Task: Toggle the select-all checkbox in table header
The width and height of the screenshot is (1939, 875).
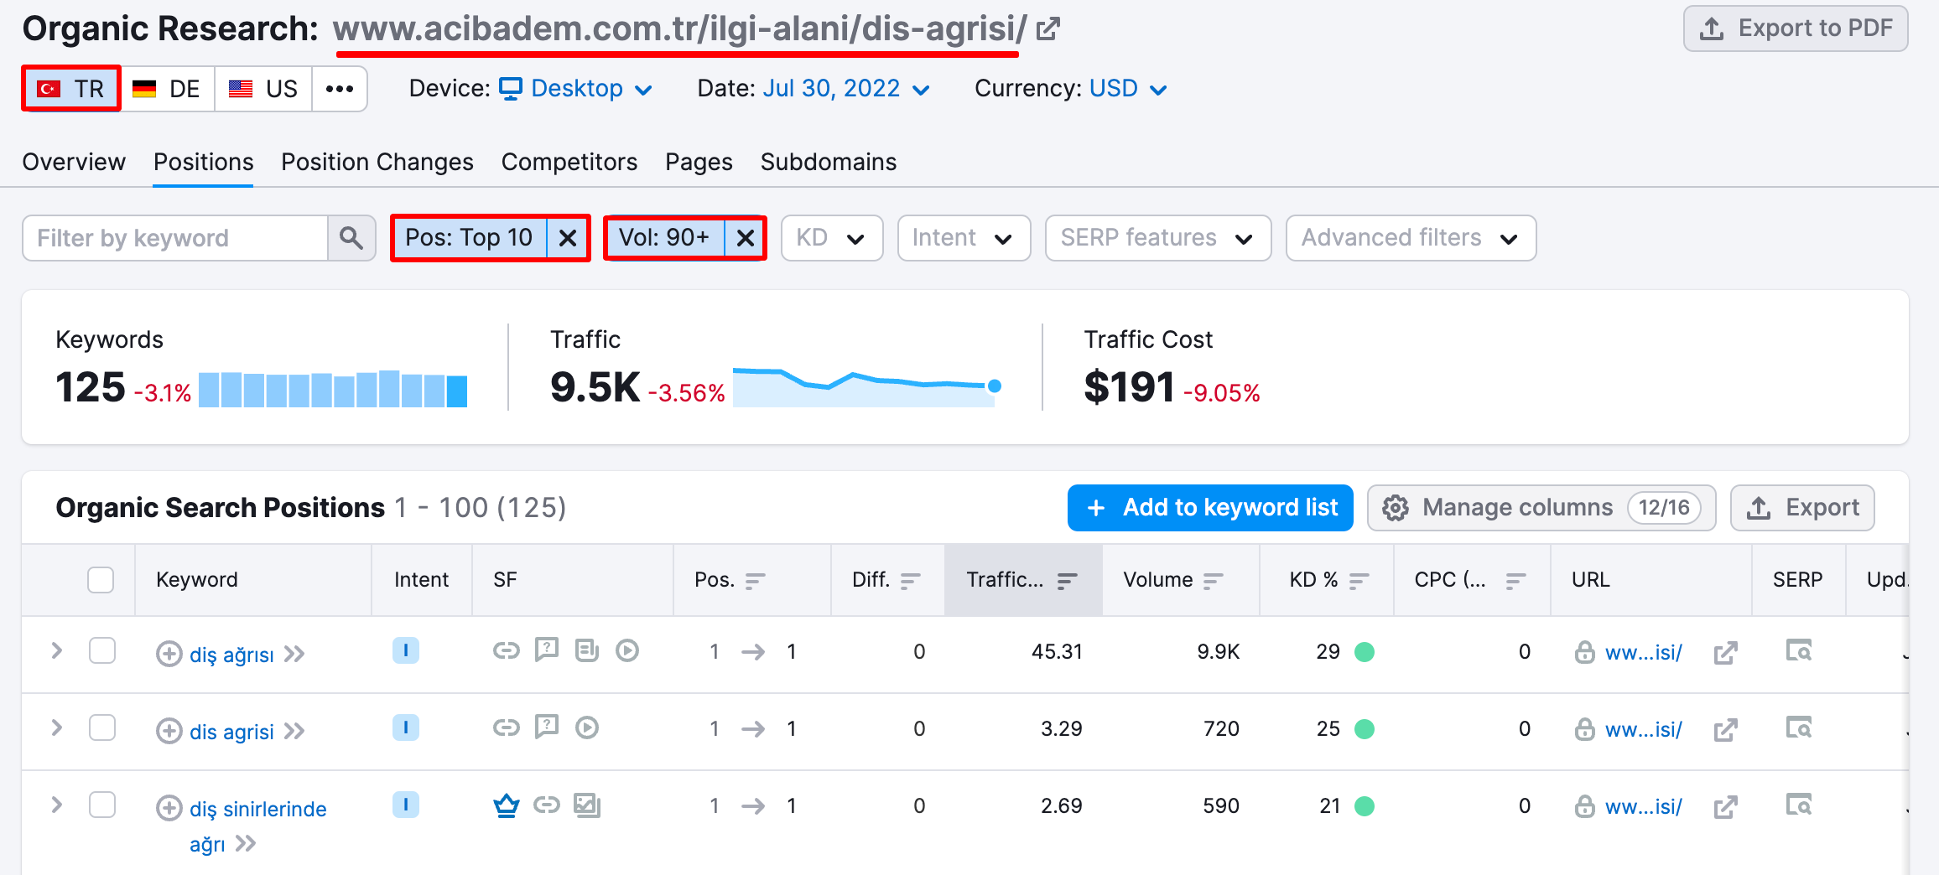Action: 101,580
